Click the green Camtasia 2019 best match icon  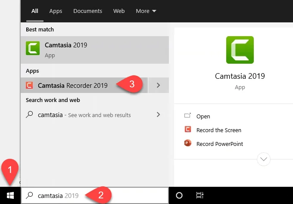tap(33, 48)
